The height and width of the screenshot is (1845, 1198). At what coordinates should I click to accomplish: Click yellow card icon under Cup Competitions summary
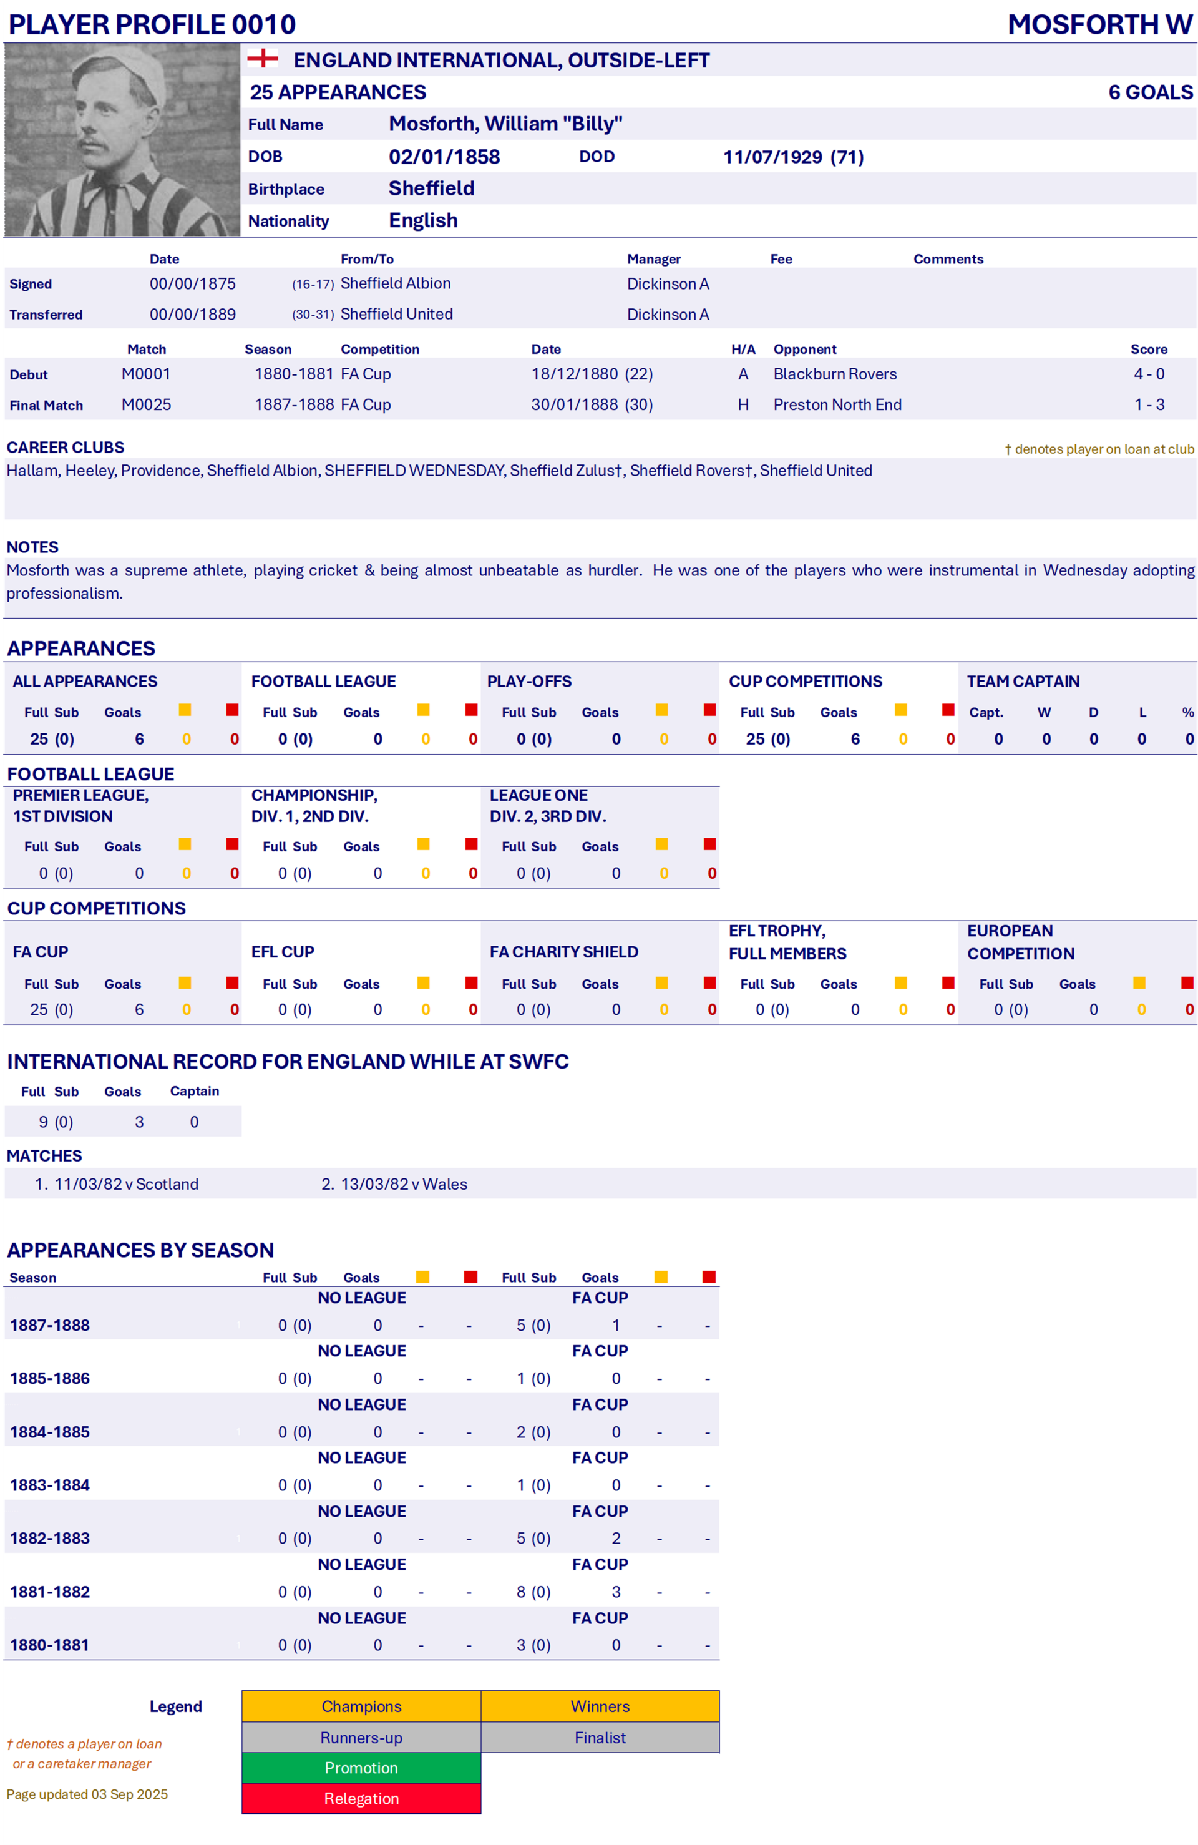pyautogui.click(x=901, y=710)
